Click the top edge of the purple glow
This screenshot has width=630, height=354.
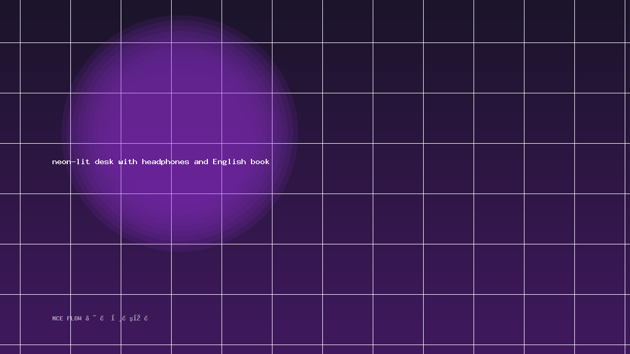click(180, 16)
